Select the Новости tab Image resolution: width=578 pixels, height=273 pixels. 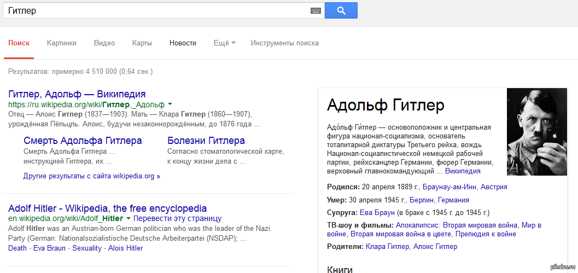click(183, 43)
